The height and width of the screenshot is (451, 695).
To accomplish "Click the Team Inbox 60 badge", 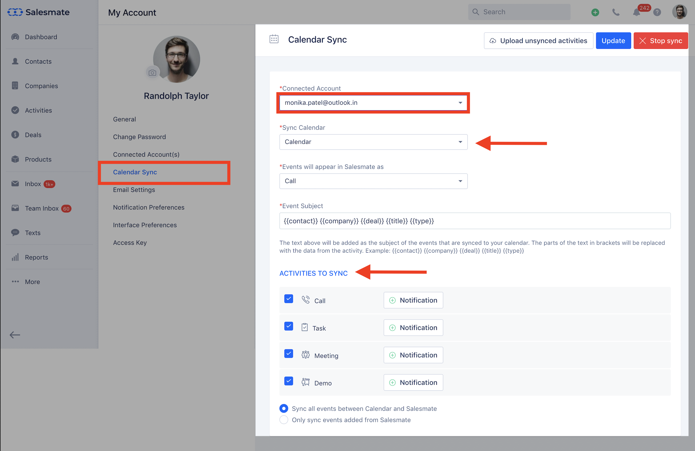I will (x=66, y=209).
